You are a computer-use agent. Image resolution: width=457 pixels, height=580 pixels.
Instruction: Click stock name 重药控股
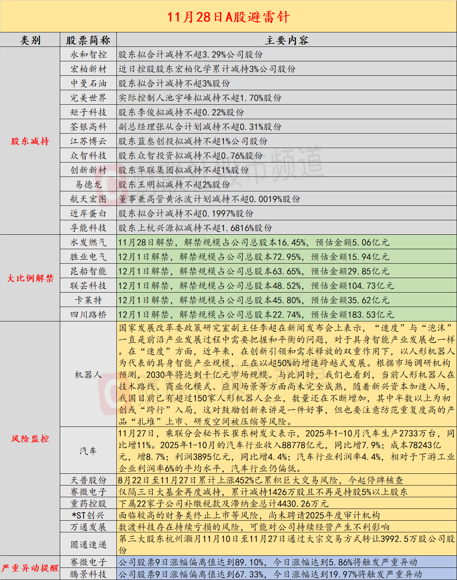coord(88,504)
